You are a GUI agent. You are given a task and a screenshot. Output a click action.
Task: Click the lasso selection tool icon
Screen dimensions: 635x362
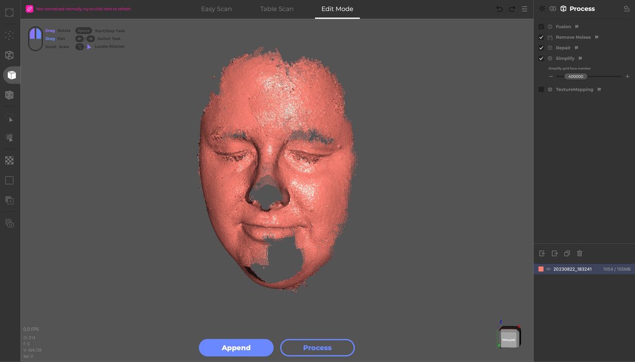9,118
